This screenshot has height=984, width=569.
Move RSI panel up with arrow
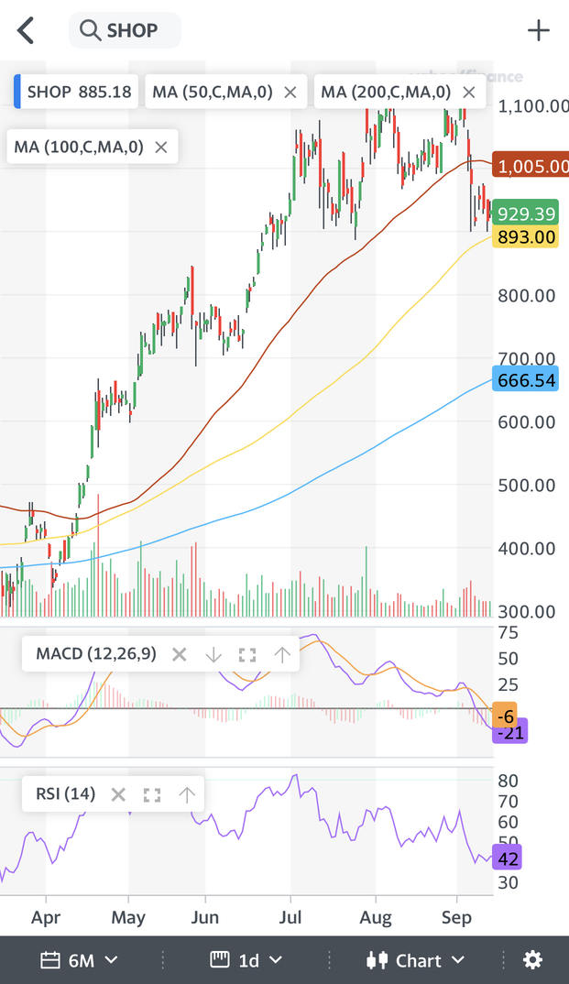pyautogui.click(x=187, y=794)
